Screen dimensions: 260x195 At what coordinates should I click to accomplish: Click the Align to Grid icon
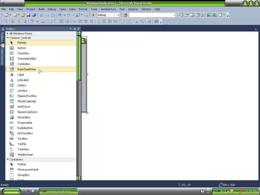[x=6, y=21]
